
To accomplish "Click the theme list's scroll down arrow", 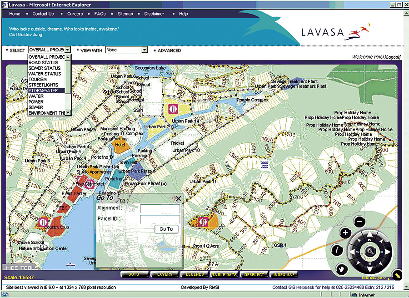I will pyautogui.click(x=68, y=112).
